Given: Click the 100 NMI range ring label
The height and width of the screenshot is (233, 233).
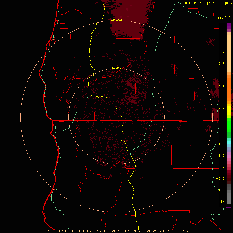Looking at the screenshot, I should tap(116, 20).
